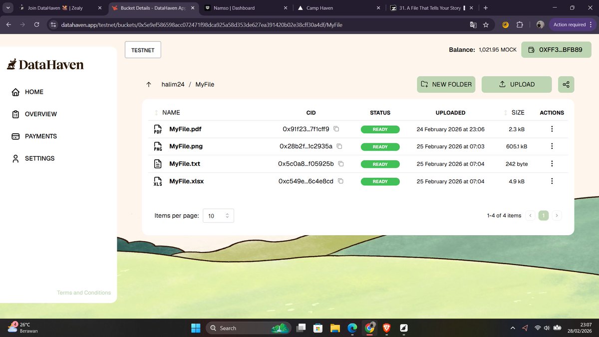Go to halim24 bucket breadcrumb
Screen dimensions: 599x337
point(173,84)
